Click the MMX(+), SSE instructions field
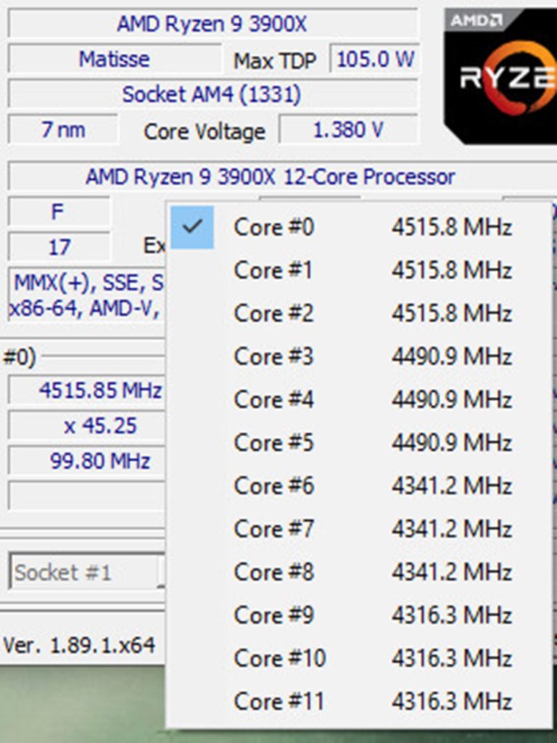This screenshot has width=557, height=743. tap(87, 295)
